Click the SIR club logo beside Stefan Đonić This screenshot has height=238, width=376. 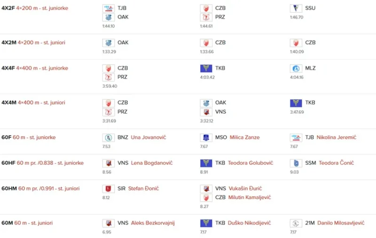pos(109,189)
